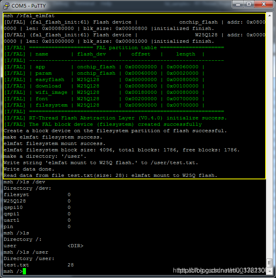
Task: Minimize the COM5 PuTTY window
Action: click(x=238, y=4)
